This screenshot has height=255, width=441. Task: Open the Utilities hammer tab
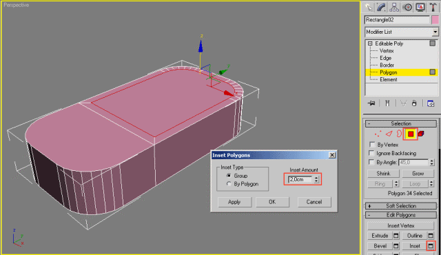433,8
